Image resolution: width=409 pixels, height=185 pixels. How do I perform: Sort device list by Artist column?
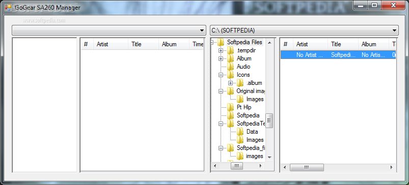[x=111, y=44]
